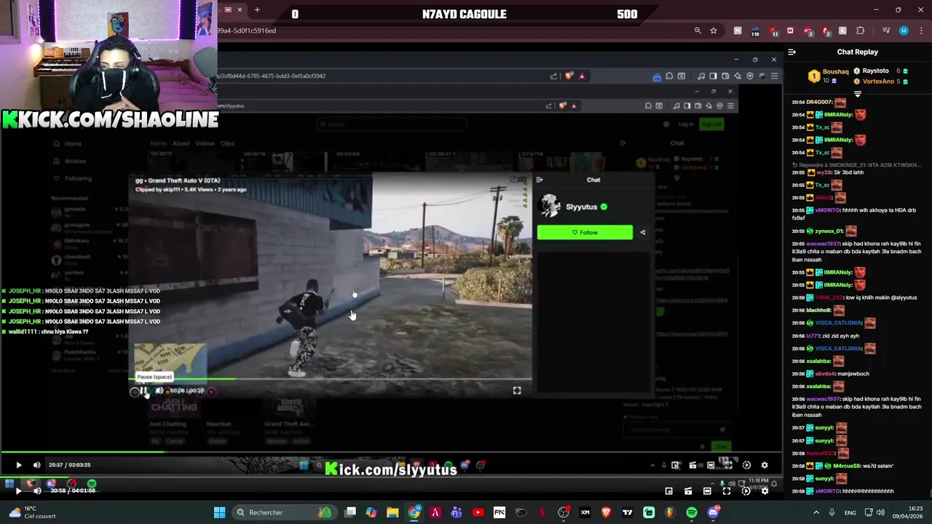Viewport: 932px width, 524px height.
Task: Click wacwac1937 chat message at 20:55
Action: (856, 252)
